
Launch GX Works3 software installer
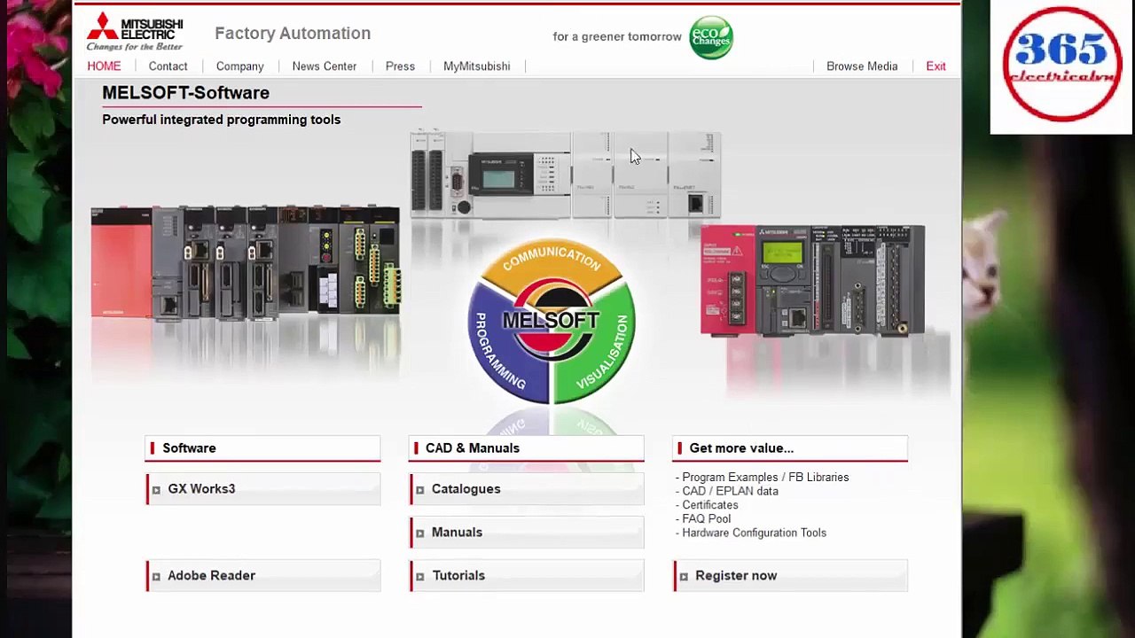tap(263, 489)
